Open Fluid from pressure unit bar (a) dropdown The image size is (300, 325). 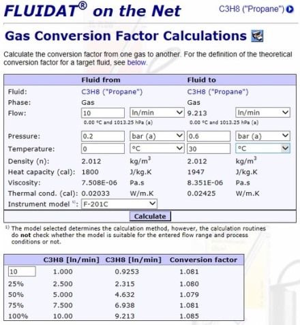pos(157,136)
